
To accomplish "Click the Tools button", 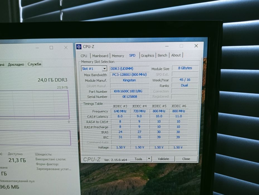I will (x=138, y=159).
